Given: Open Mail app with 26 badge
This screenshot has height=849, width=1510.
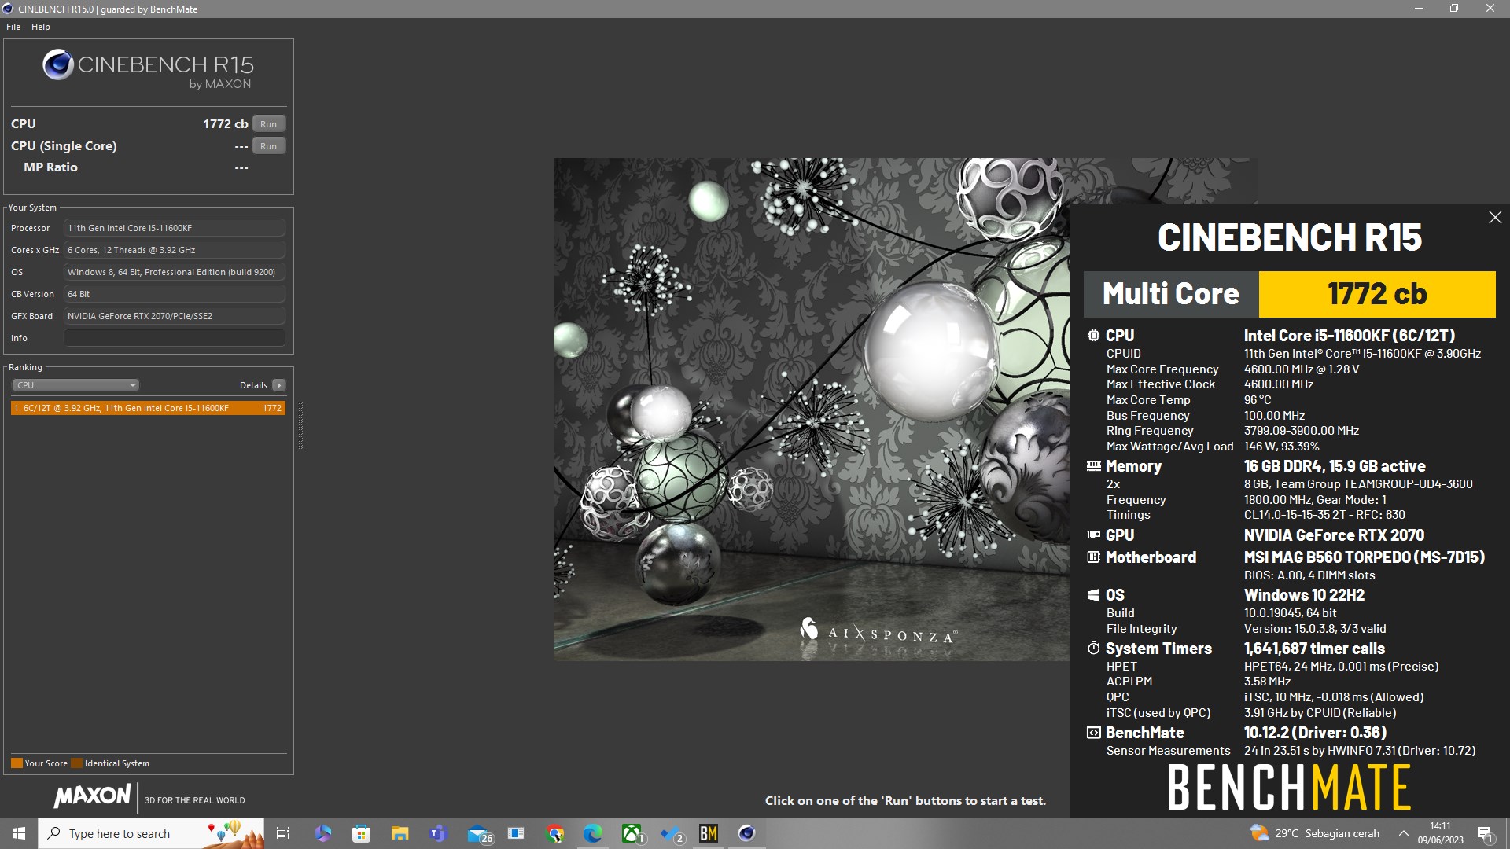Looking at the screenshot, I should [x=479, y=834].
